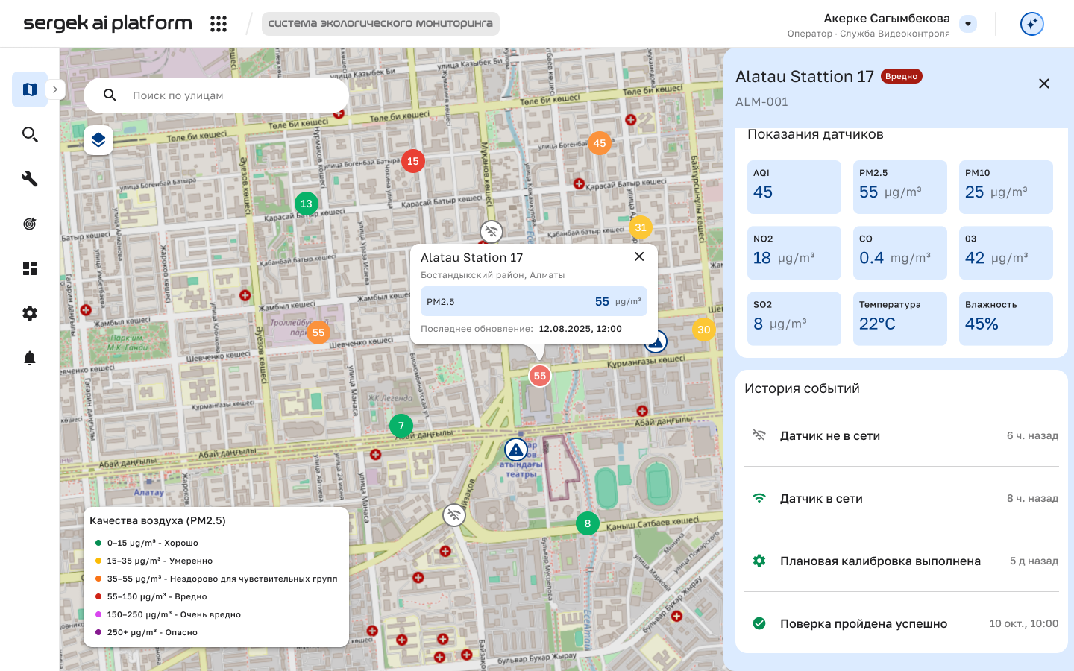Open the apps grid menu
The width and height of the screenshot is (1074, 671).
pos(219,24)
